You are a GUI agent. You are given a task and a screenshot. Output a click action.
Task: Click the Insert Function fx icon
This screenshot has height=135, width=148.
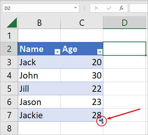coord(121,8)
